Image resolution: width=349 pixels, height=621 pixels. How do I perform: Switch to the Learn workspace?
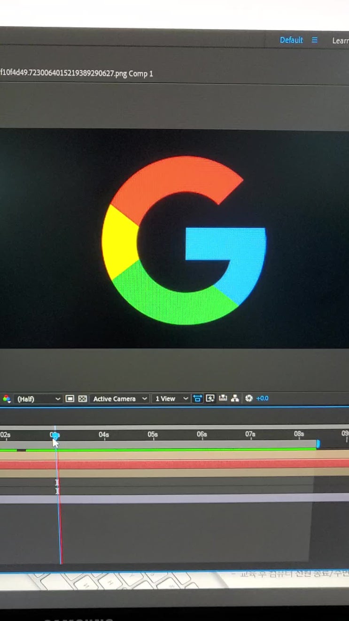pos(340,41)
